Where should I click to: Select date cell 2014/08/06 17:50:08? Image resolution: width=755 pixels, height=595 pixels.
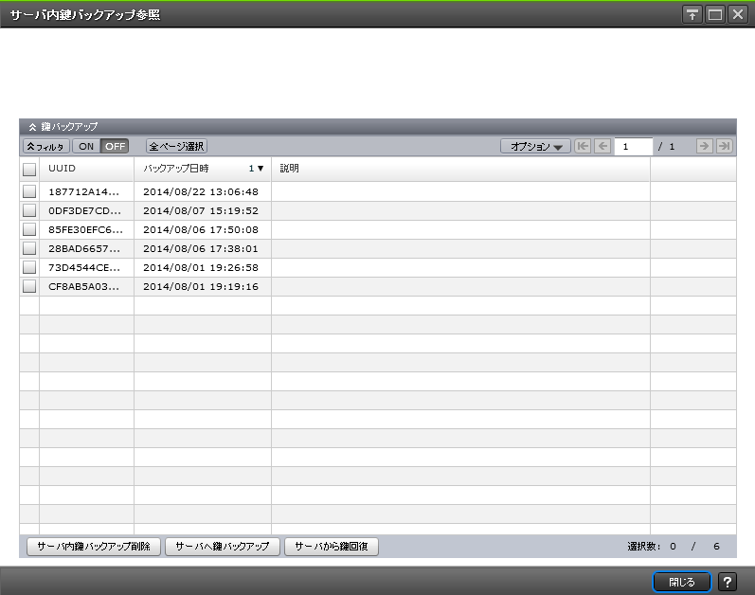click(x=201, y=229)
